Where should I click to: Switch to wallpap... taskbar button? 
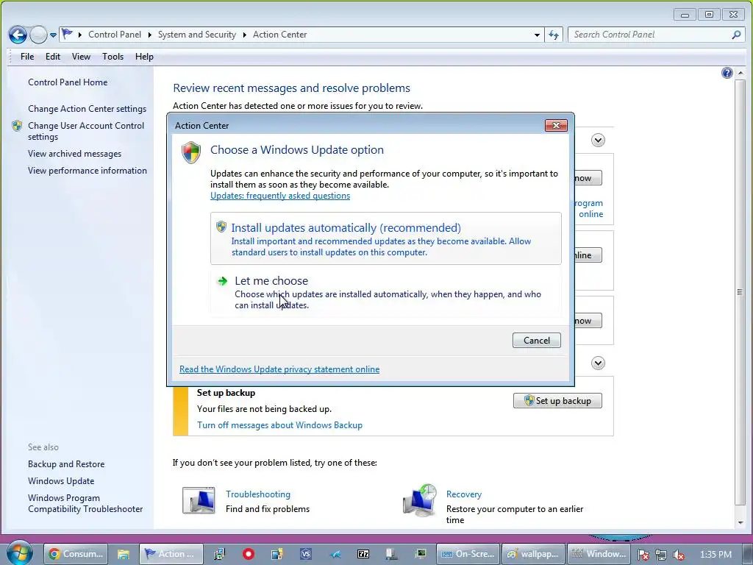(534, 554)
